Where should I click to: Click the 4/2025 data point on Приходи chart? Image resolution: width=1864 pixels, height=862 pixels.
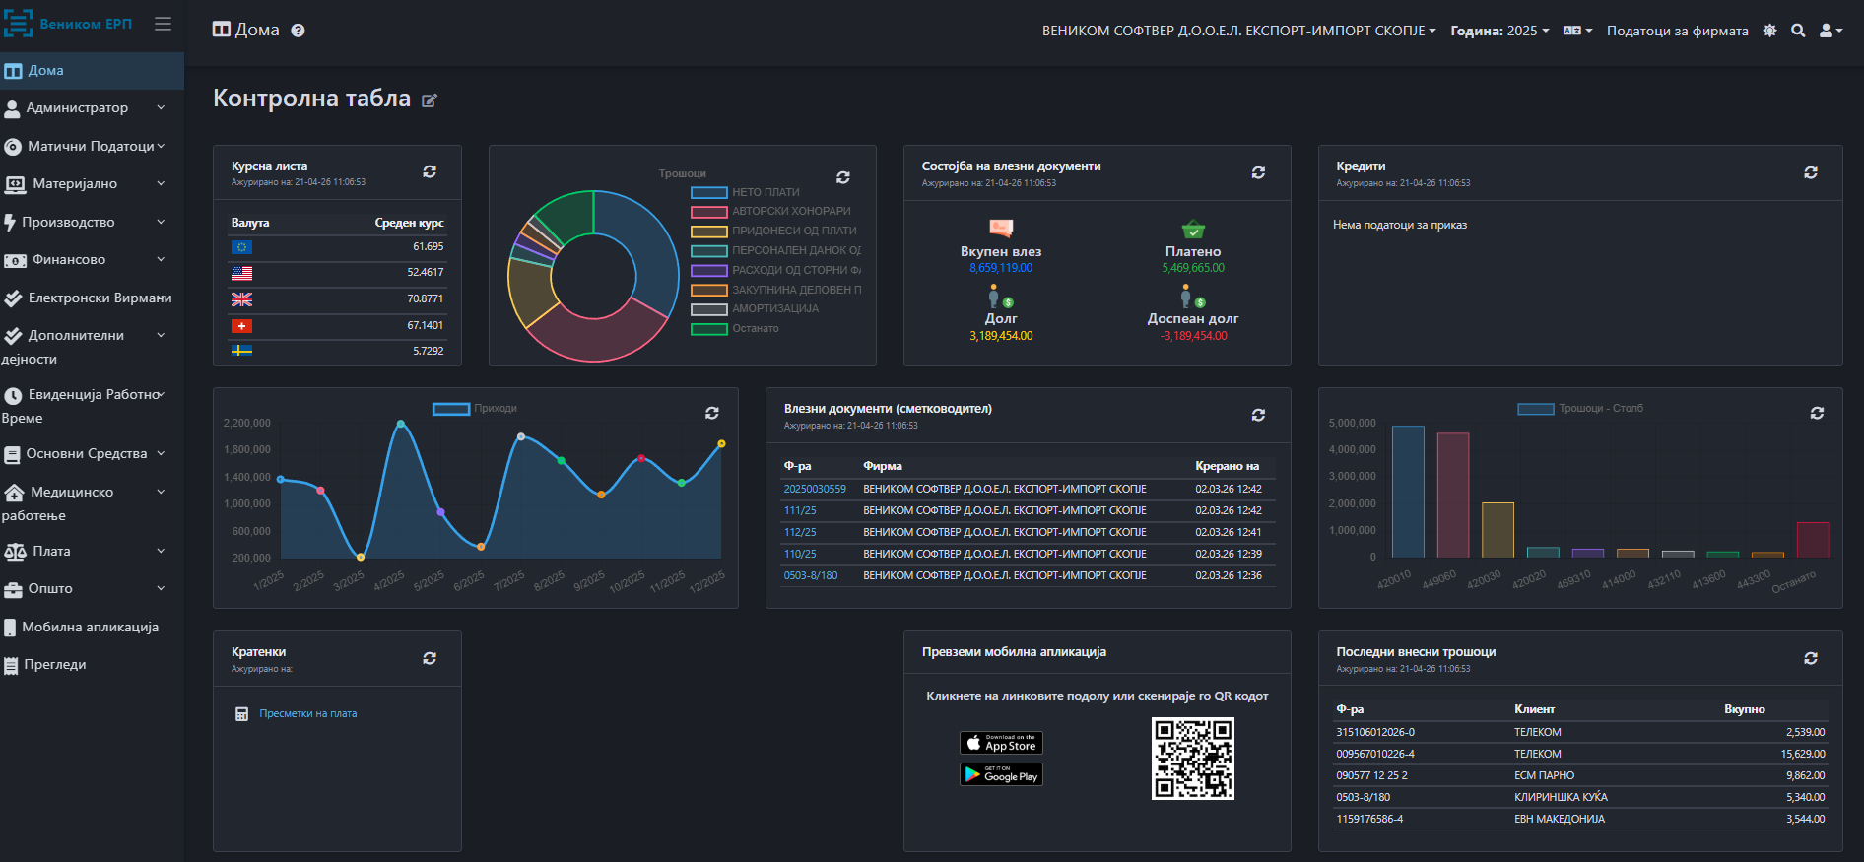coord(400,424)
